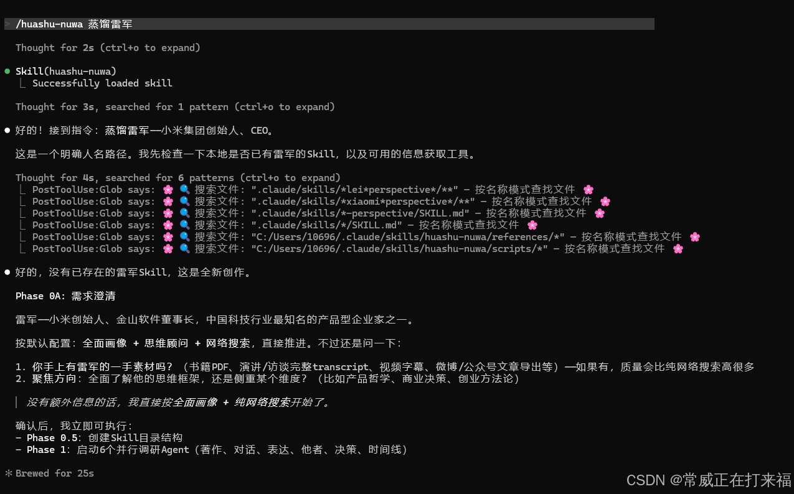Click the line "雷军—小米创始人、金山软件董事长"
This screenshot has width=794, height=494.
pyautogui.click(x=215, y=320)
